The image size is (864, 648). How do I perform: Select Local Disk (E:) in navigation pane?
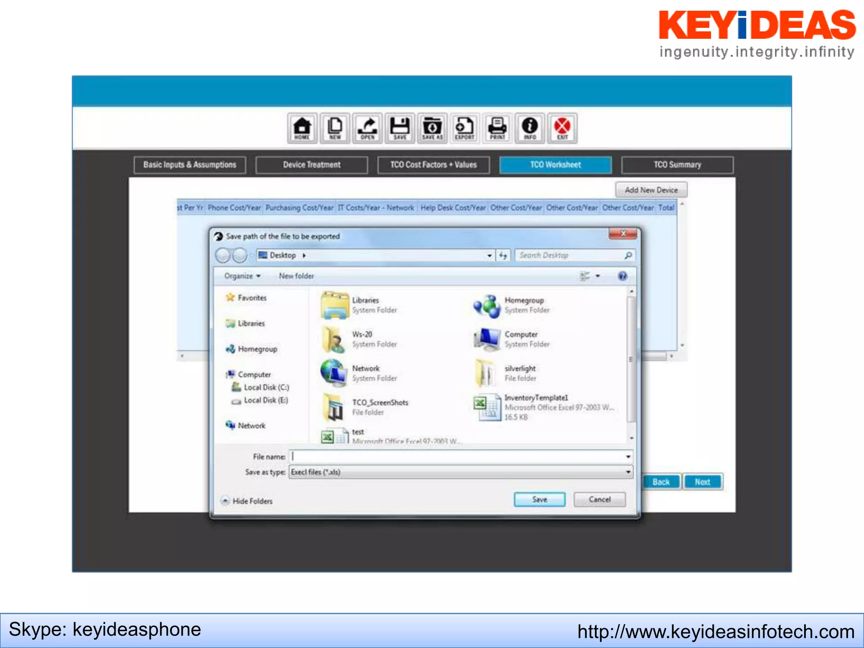tap(260, 400)
